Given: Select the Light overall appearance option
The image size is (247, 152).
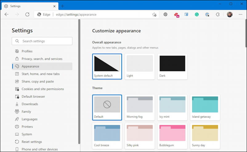Looking at the screenshot, I should click(140, 66).
